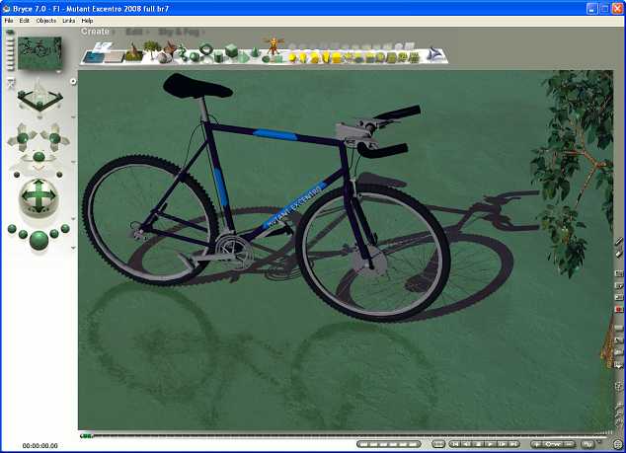Jump to first frame in animation controls

(x=455, y=444)
